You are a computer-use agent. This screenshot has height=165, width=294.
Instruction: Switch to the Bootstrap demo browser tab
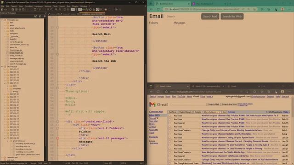pyautogui.click(x=172, y=4)
